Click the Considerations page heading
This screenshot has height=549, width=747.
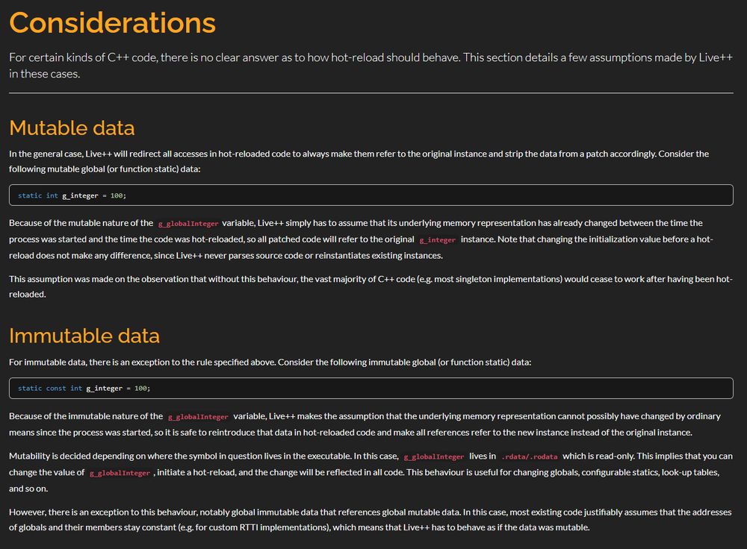click(113, 23)
